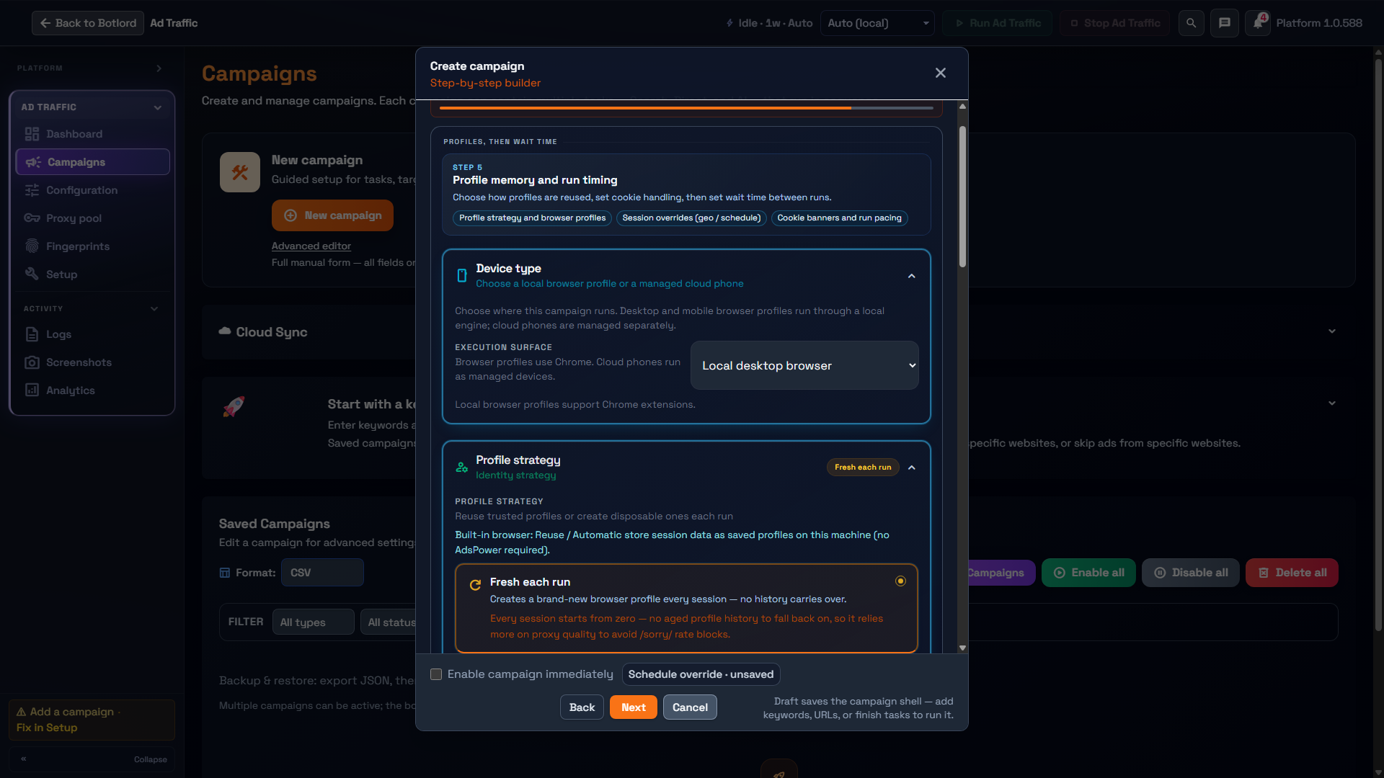Collapse the Profile strategy section
The height and width of the screenshot is (778, 1384).
[912, 468]
